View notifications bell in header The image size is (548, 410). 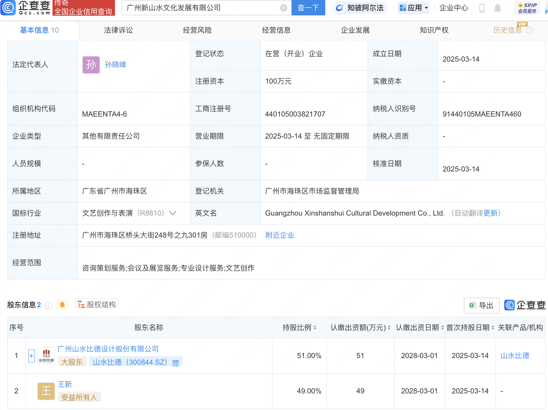point(498,8)
